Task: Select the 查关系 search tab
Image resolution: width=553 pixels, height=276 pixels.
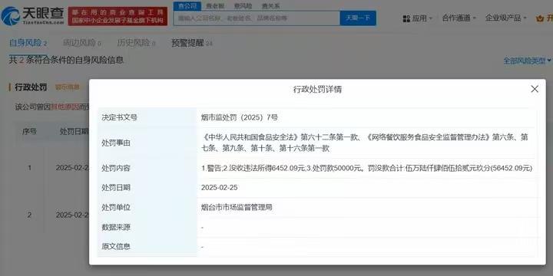Action: (271, 6)
